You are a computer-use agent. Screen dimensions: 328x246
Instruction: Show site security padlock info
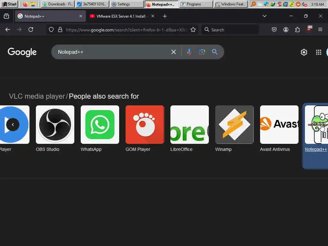[x=60, y=29]
